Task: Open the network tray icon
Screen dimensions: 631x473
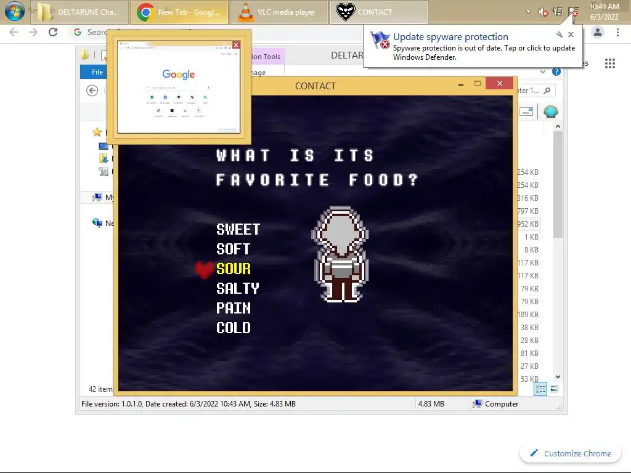Action: 558,11
